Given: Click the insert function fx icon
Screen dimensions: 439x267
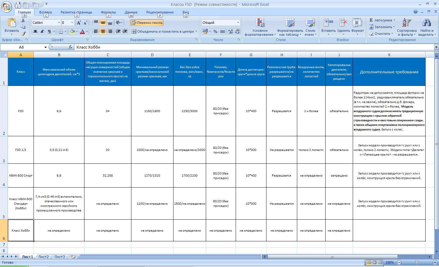Looking at the screenshot, I should coord(70,47).
